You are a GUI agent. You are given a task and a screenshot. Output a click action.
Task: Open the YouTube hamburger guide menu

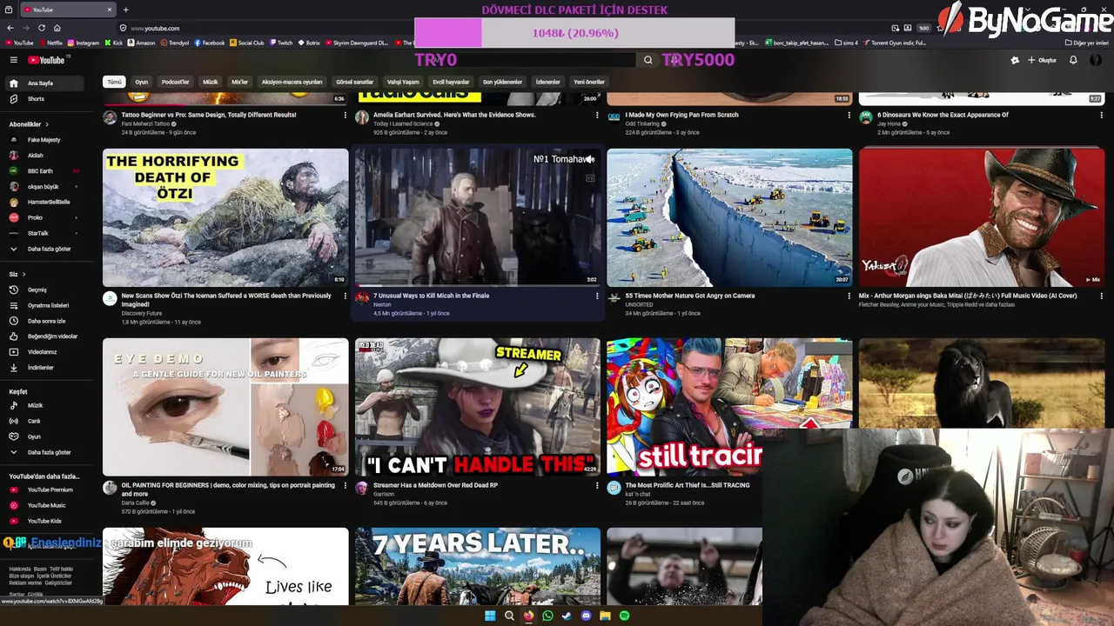tap(14, 60)
